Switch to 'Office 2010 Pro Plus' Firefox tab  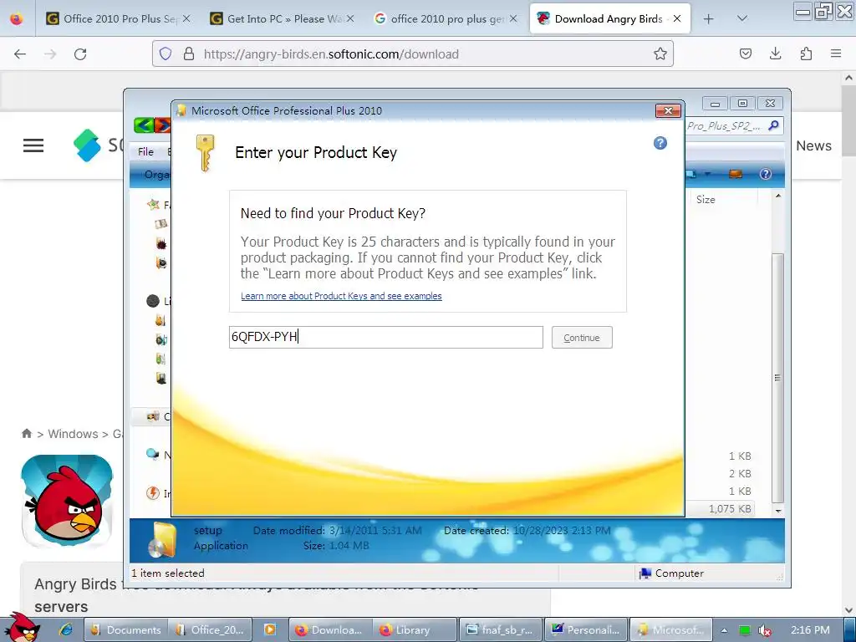pos(119,18)
